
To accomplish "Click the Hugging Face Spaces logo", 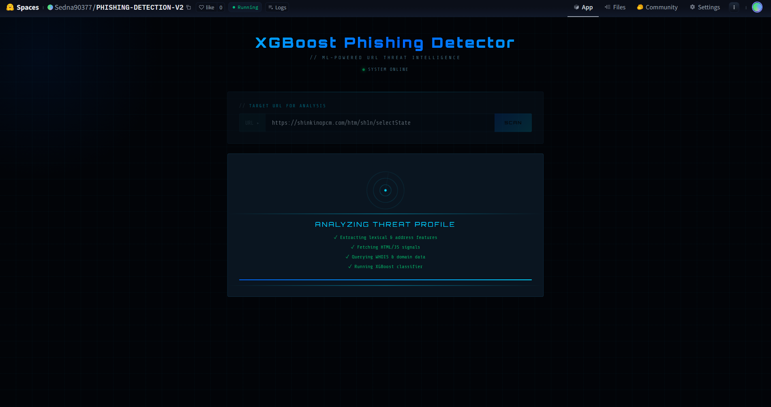I will [23, 7].
